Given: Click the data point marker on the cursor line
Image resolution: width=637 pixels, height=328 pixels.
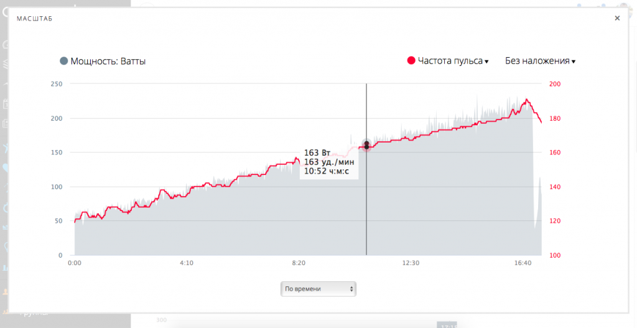Looking at the screenshot, I should pos(366,145).
